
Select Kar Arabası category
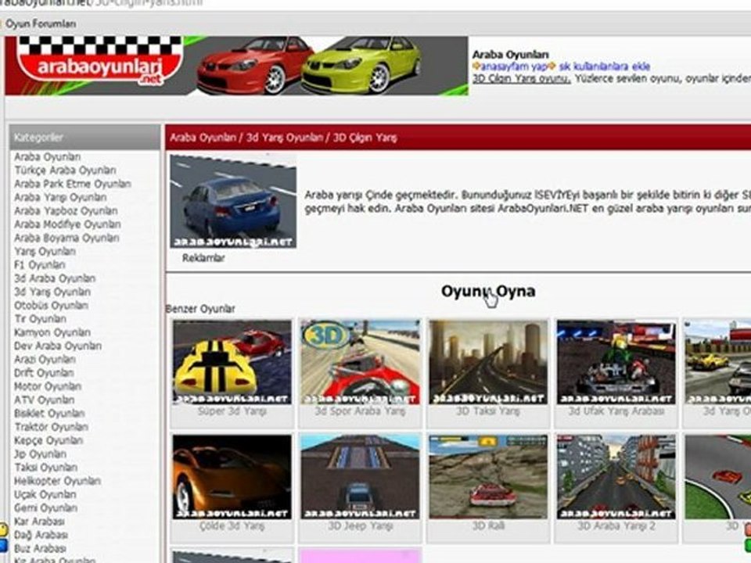39,522
